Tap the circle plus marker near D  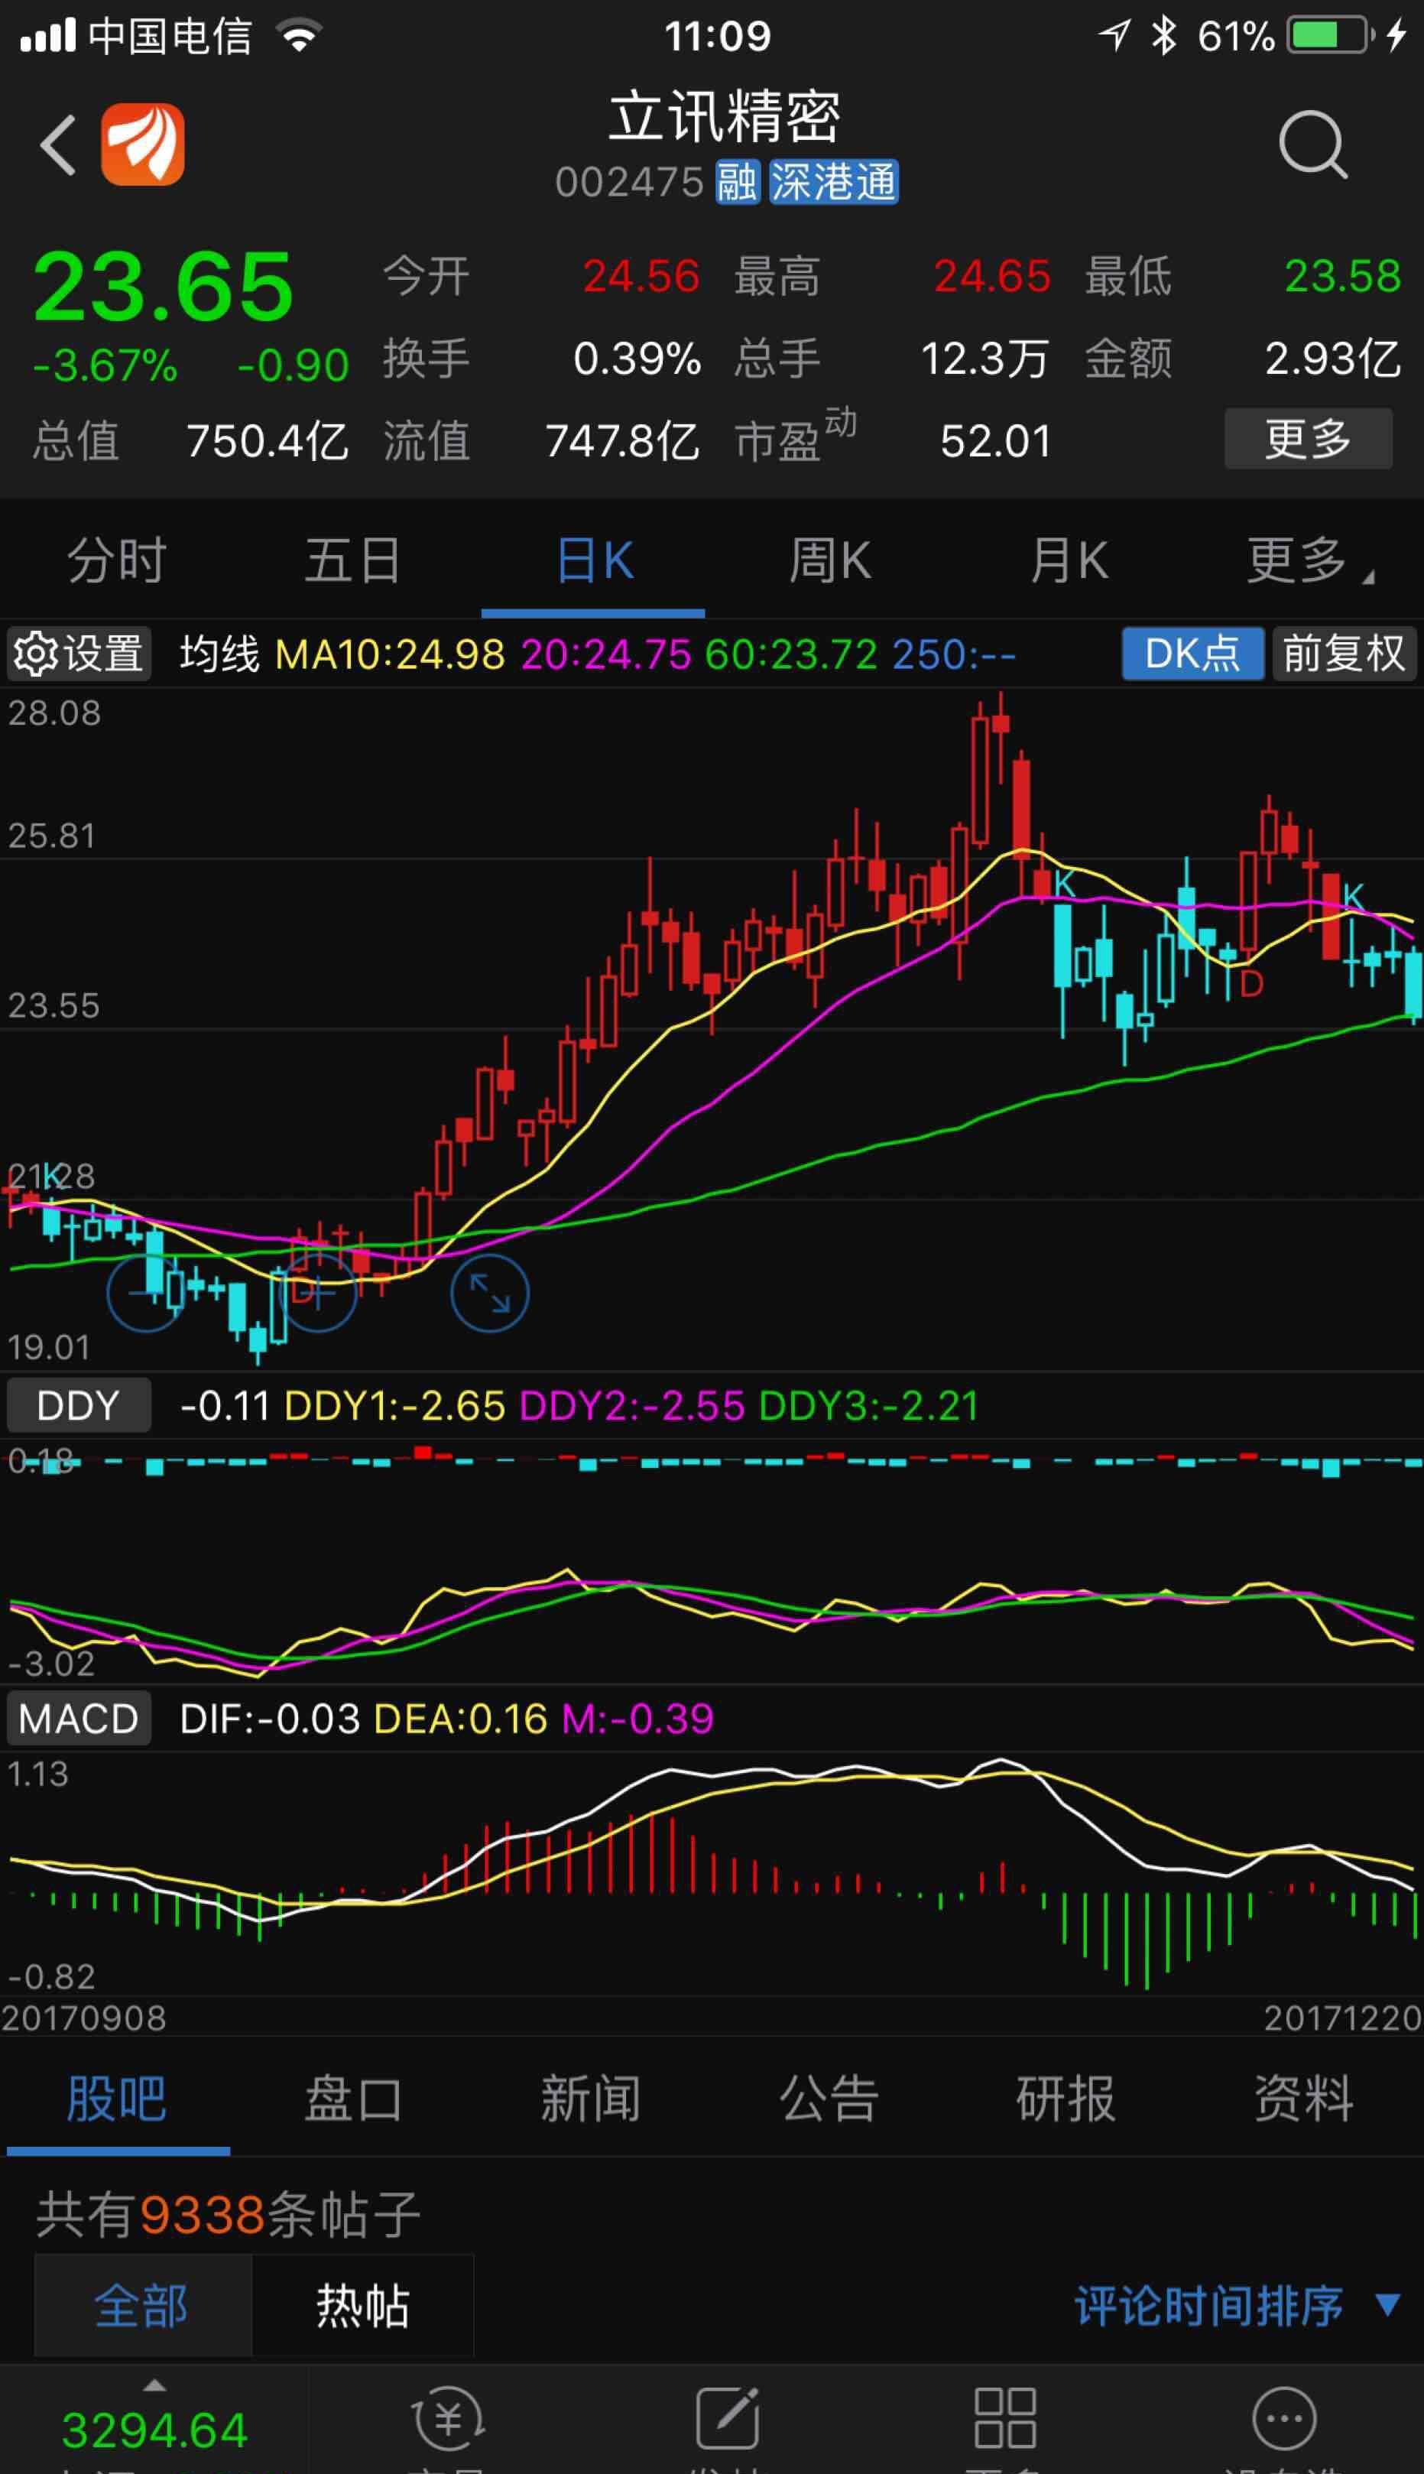point(318,1294)
